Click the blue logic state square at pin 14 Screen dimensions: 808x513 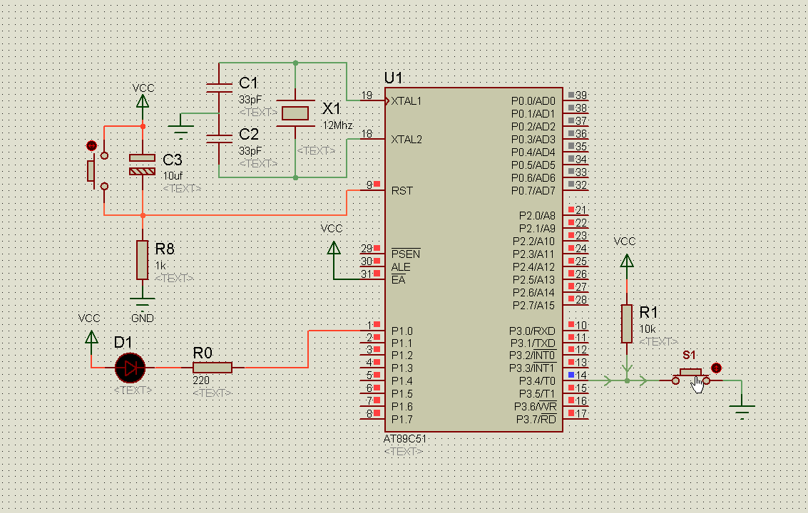[x=571, y=375]
